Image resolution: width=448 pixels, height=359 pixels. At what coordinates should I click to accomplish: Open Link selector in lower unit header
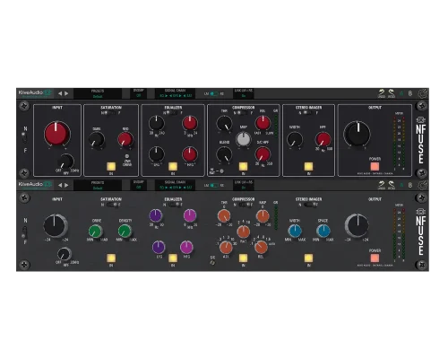pos(244,186)
